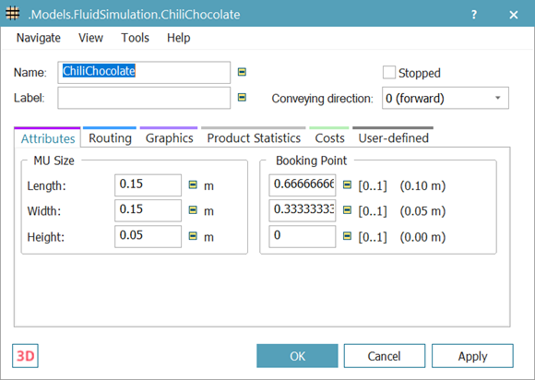Enable the Stopped checkbox
The width and height of the screenshot is (535, 380).
pyautogui.click(x=389, y=73)
